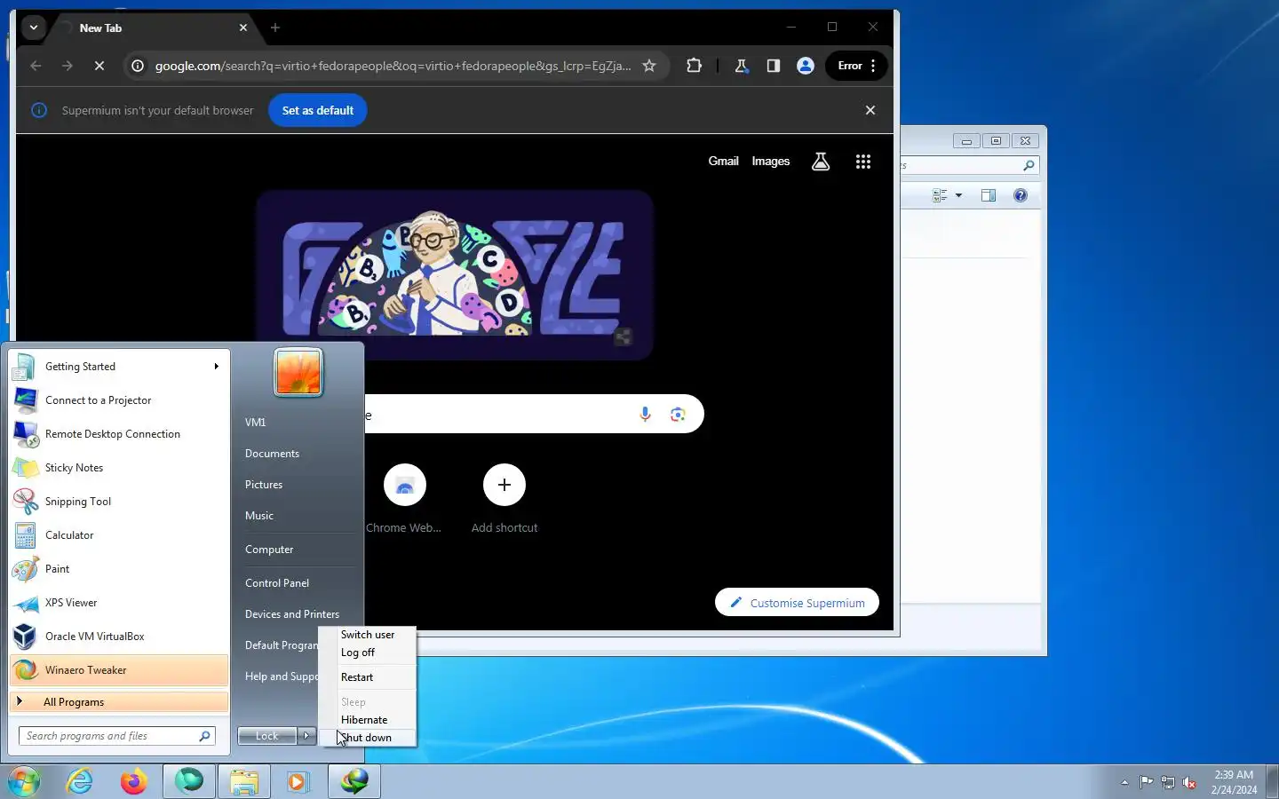The width and height of the screenshot is (1279, 799).
Task: Expand All Programs list
Action: point(119,702)
